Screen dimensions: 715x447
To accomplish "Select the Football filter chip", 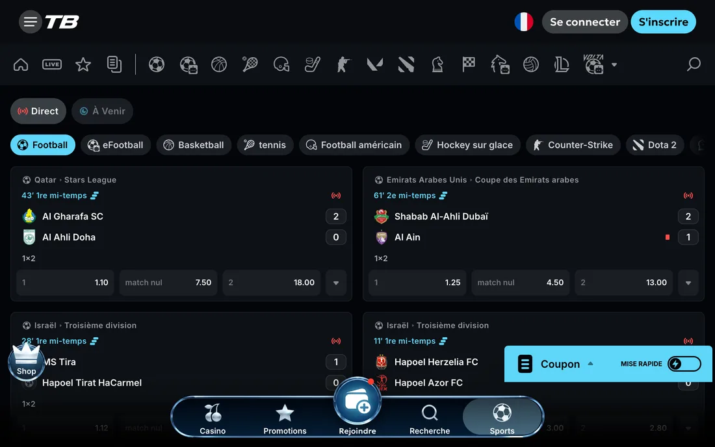I will (x=43, y=145).
